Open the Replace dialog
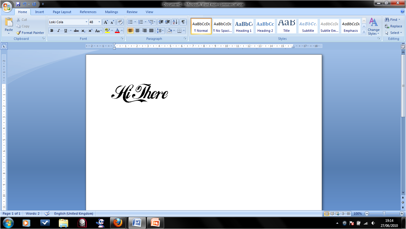Screen dimensions: 406x229 393,26
